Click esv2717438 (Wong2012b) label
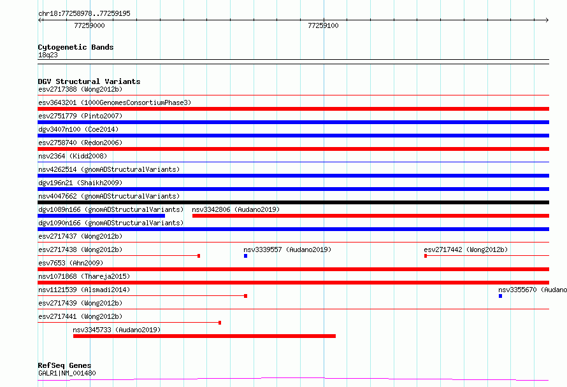 point(80,250)
